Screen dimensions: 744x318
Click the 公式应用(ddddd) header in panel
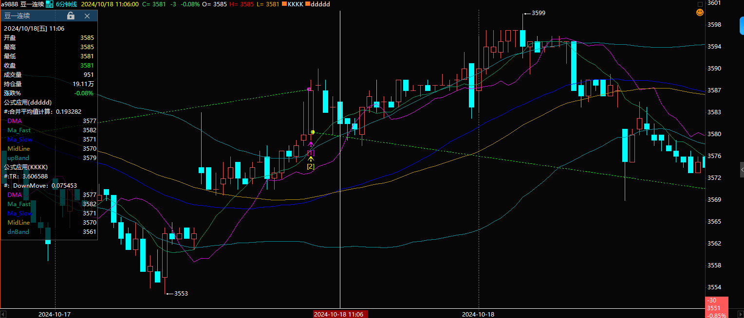(x=28, y=102)
